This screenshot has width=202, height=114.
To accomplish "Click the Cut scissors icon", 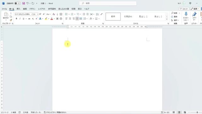I will click(11, 13).
